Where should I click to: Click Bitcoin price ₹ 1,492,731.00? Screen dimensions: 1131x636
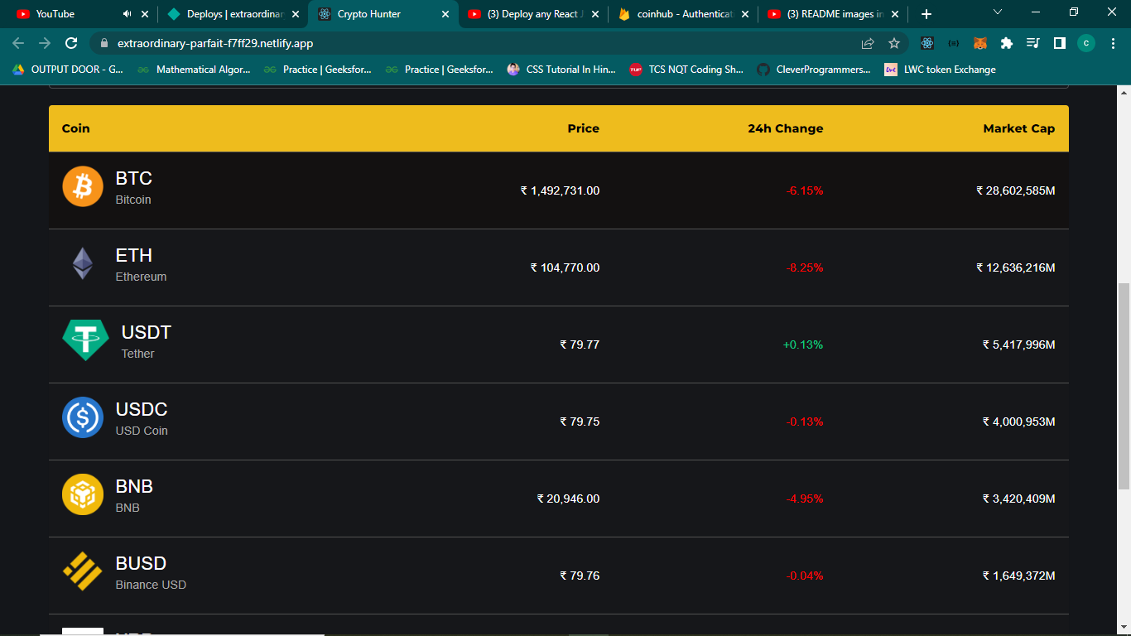click(x=560, y=190)
